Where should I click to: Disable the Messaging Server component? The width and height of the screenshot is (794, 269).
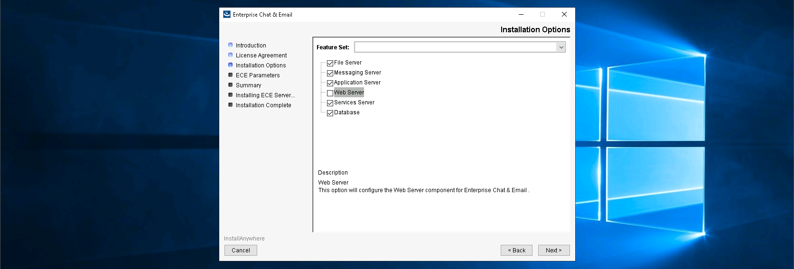click(330, 73)
